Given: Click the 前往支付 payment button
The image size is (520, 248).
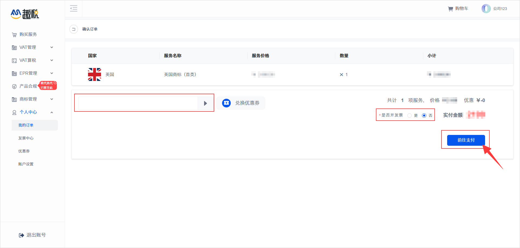Looking at the screenshot, I should pos(466,140).
